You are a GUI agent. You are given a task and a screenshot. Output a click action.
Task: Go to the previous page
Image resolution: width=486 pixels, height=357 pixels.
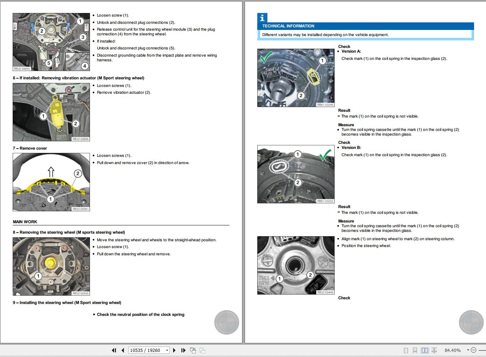122,350
